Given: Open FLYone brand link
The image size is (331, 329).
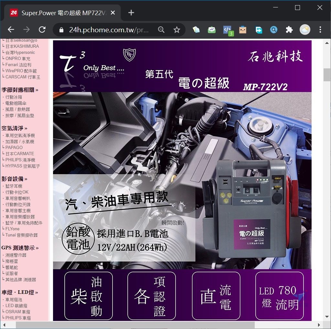Looking at the screenshot, I should (13, 229).
